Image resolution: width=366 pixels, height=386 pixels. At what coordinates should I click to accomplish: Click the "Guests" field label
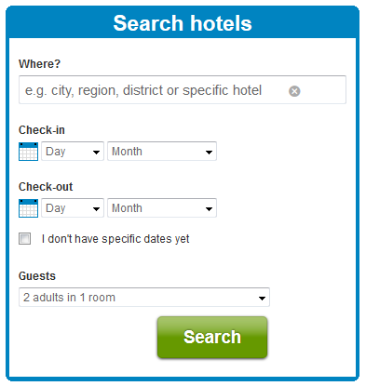click(37, 276)
